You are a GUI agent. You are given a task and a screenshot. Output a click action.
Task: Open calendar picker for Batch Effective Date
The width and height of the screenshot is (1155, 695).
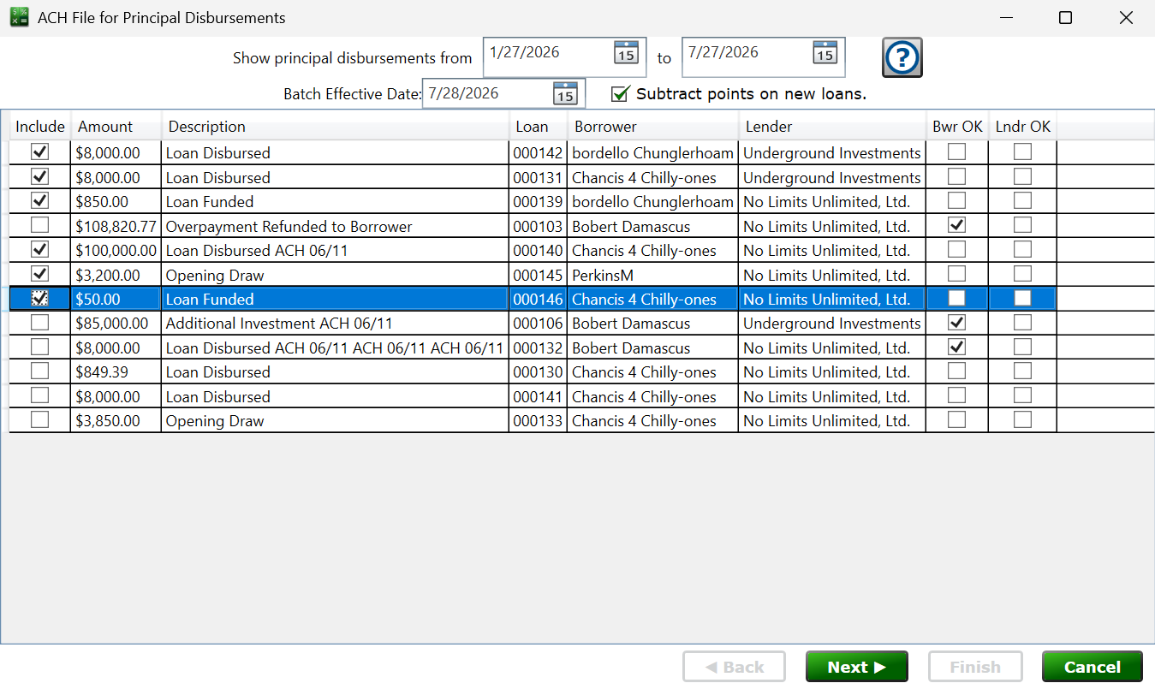click(x=566, y=93)
